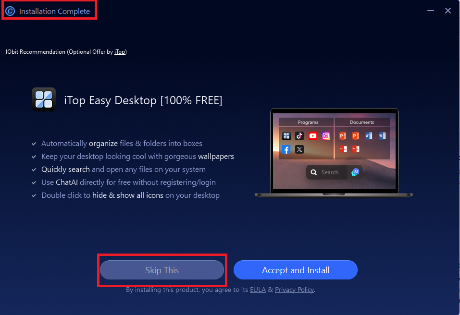This screenshot has height=315, width=460.
Task: Open the EULA link
Action: 258,290
